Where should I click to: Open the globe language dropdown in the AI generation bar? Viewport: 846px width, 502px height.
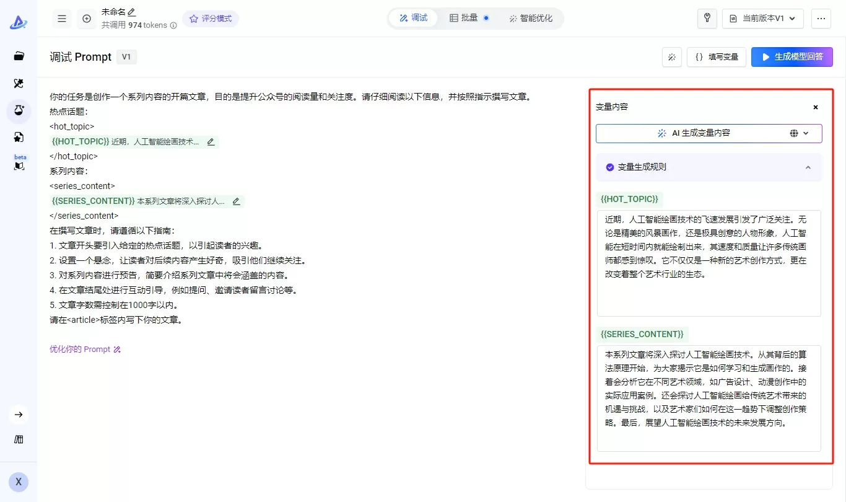pos(800,133)
